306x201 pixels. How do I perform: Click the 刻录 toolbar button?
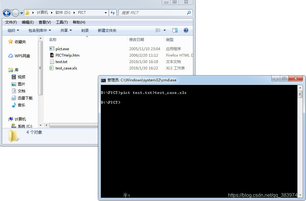point(85,31)
